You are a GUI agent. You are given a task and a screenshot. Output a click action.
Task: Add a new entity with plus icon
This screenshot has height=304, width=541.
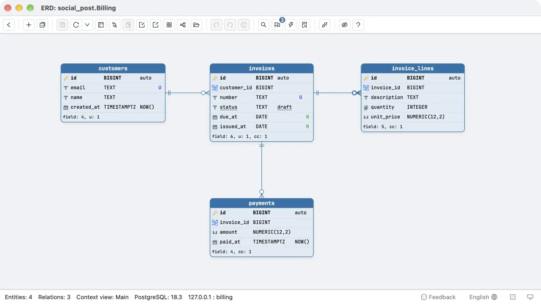tap(29, 25)
